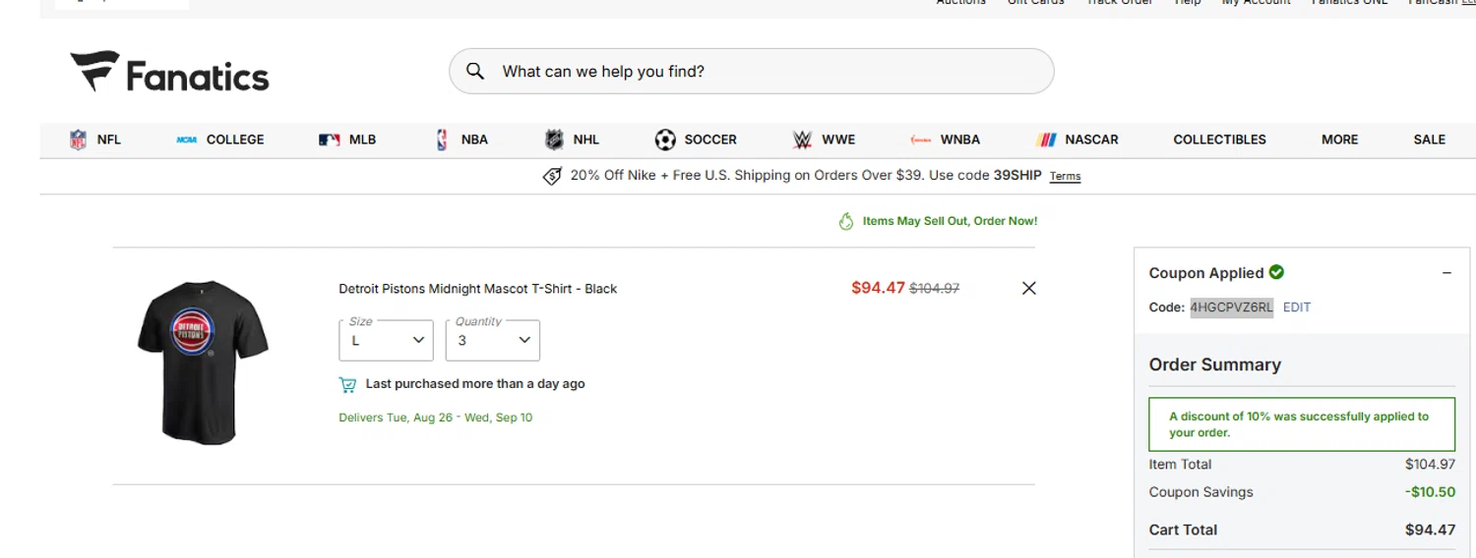1476x558 pixels.
Task: Click the search magnifier icon
Action: pyautogui.click(x=475, y=71)
